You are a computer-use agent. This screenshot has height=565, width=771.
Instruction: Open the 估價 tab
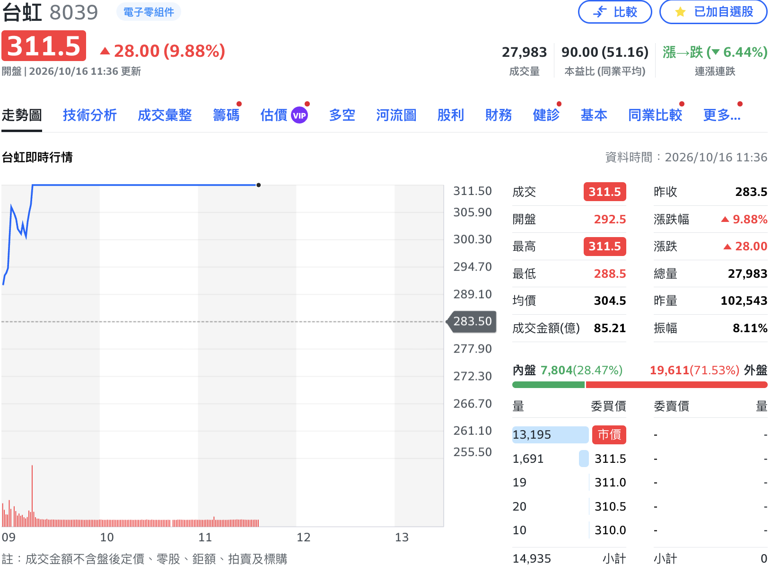(x=274, y=115)
